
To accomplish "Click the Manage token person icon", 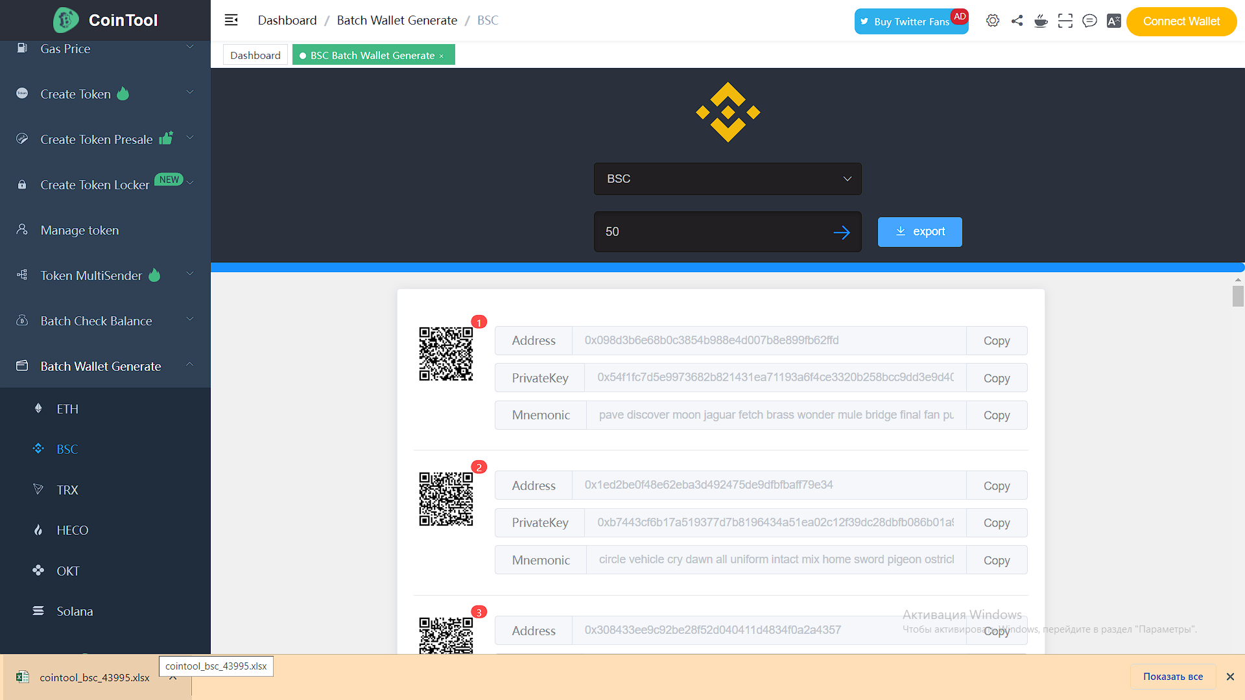I will (22, 229).
